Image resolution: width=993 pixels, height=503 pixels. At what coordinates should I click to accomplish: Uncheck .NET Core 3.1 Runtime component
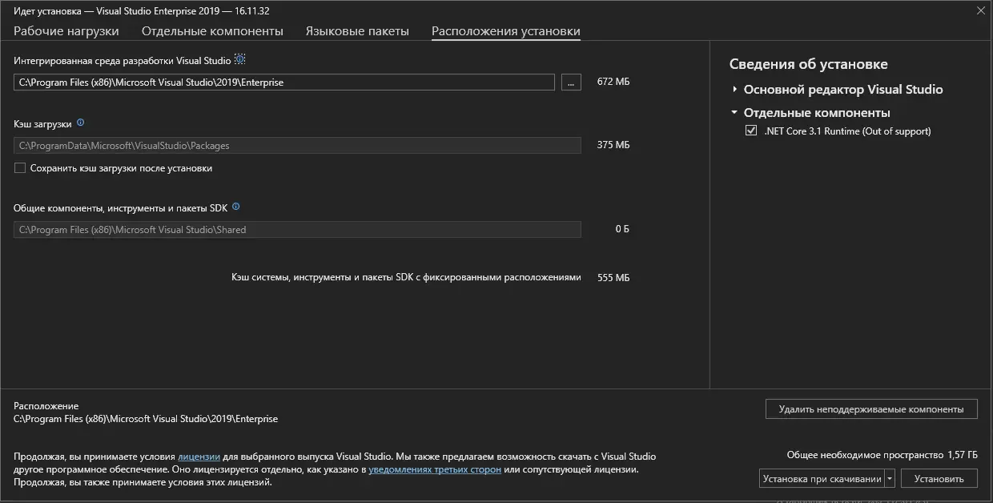[x=750, y=131]
